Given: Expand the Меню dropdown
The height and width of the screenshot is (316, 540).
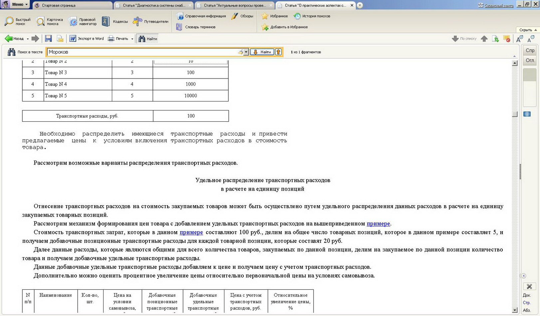Looking at the screenshot, I should click(x=19, y=4).
